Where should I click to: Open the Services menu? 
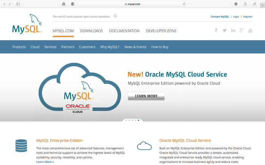pos(50,47)
